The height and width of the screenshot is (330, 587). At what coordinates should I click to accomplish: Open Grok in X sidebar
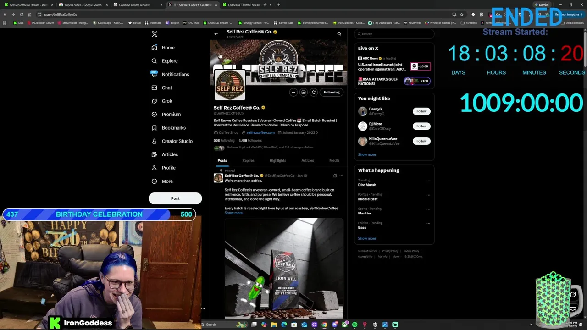click(x=162, y=101)
